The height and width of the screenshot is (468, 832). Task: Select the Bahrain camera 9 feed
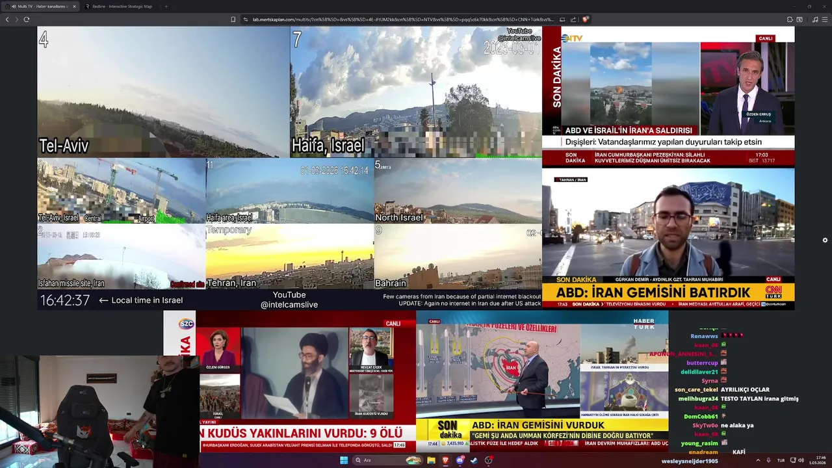(x=458, y=257)
